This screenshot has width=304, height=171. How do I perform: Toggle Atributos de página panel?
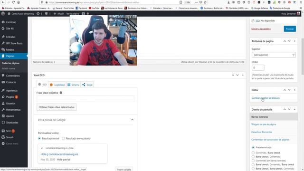(294, 41)
